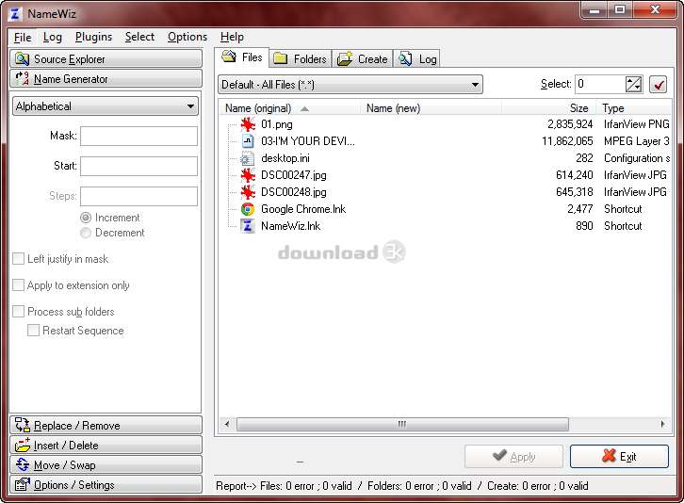
Task: Open the Select menu
Action: pos(139,37)
